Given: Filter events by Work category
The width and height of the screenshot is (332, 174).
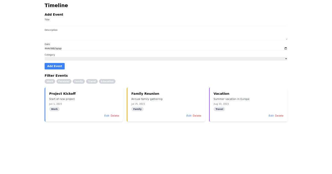Looking at the screenshot, I should 50,81.
